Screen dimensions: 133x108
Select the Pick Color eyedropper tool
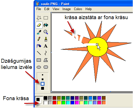click(x=39, y=32)
